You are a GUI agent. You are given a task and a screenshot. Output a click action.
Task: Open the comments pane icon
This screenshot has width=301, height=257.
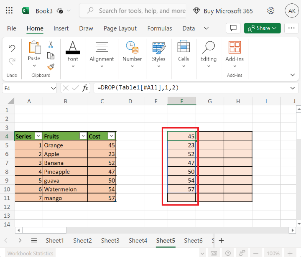[233, 28]
